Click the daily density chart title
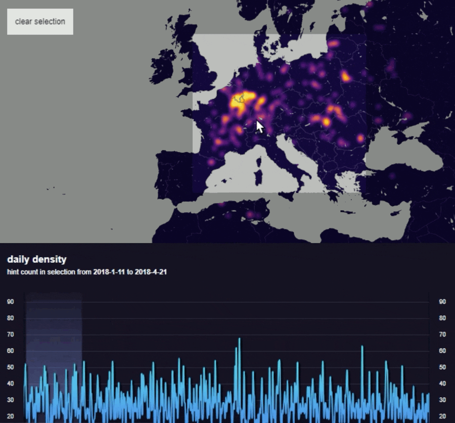This screenshot has width=455, height=423. coord(36,259)
